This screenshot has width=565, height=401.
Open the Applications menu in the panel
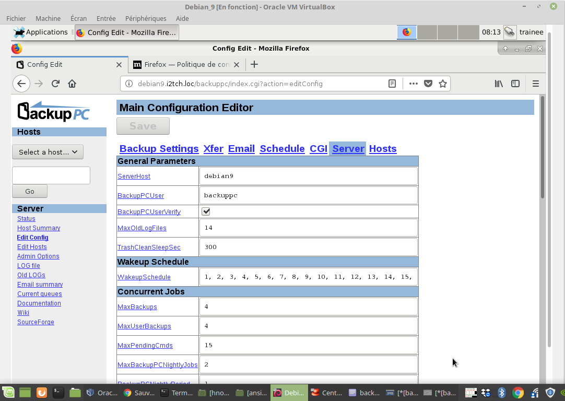[41, 32]
